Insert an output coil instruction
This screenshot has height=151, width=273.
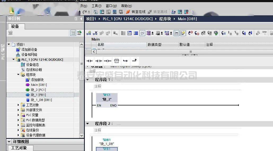click(x=107, y=61)
